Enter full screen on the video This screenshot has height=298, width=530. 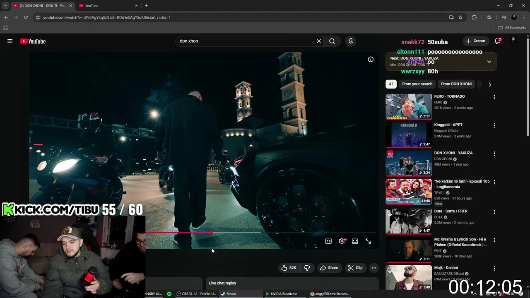368,241
